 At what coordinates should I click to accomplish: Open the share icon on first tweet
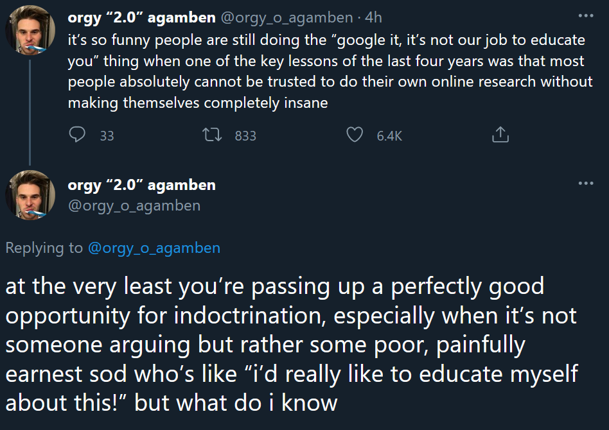click(x=500, y=135)
